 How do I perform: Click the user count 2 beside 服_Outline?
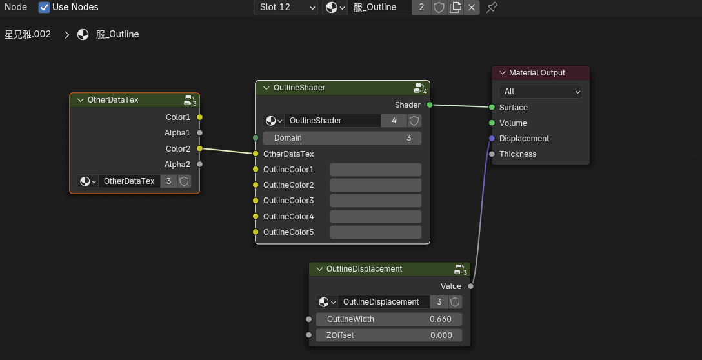[421, 8]
